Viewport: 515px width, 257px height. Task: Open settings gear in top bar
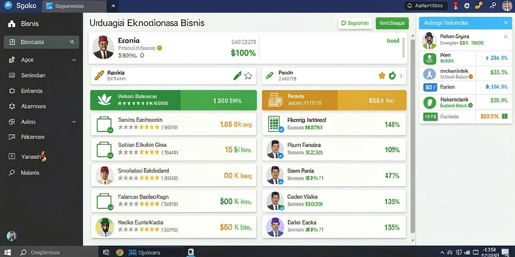[467, 6]
